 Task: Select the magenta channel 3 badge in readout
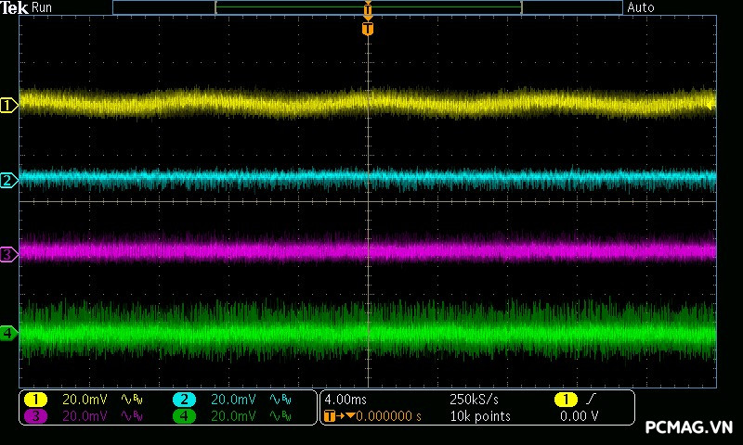tap(36, 416)
